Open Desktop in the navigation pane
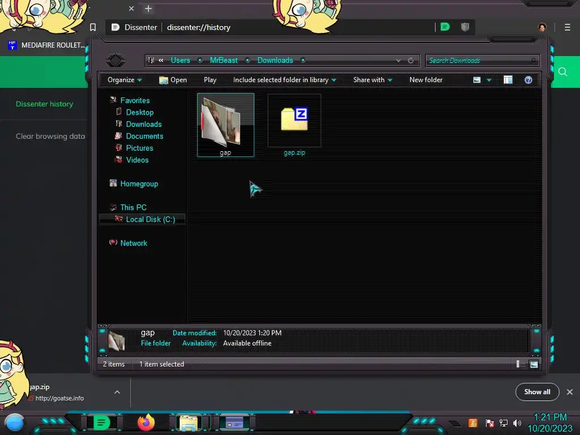The image size is (580, 435). [139, 112]
